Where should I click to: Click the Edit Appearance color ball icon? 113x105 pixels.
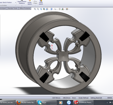60,9
